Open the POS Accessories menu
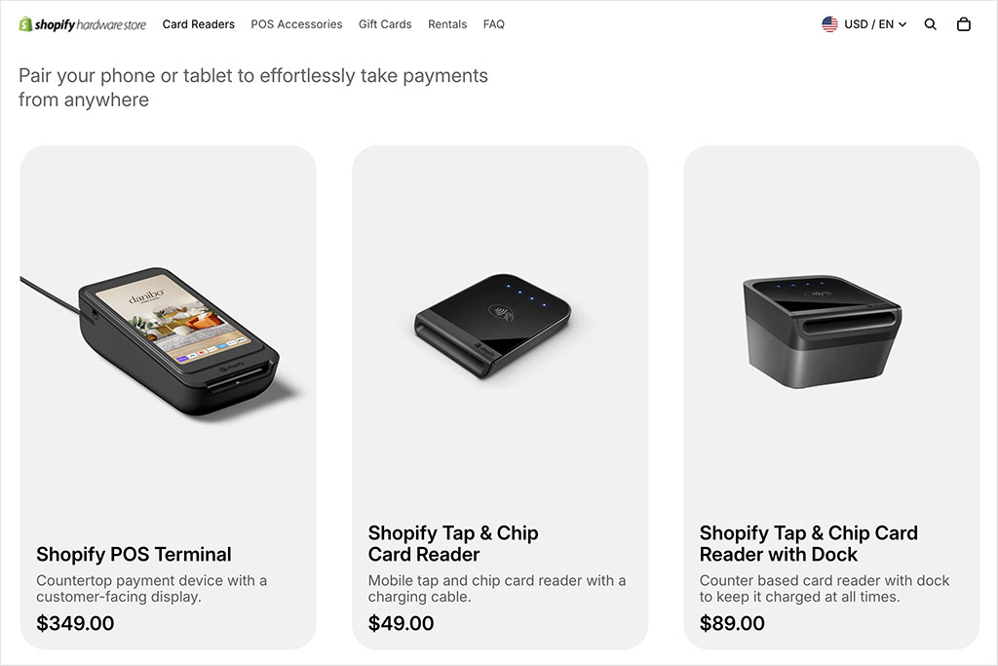The width and height of the screenshot is (998, 666). click(296, 23)
